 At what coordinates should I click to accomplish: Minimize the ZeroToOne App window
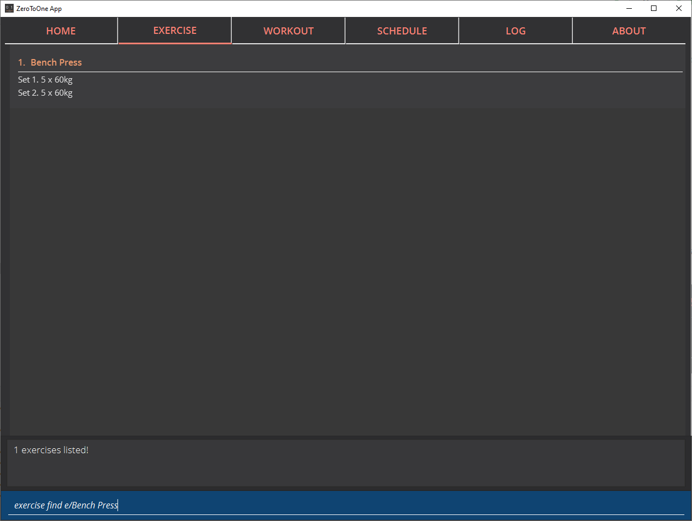629,8
